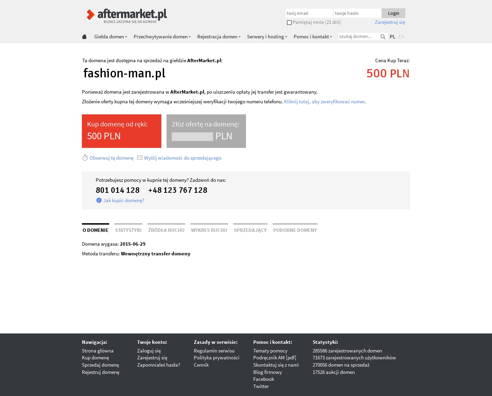Click the stopwatch icon to watch domain

click(x=85, y=158)
